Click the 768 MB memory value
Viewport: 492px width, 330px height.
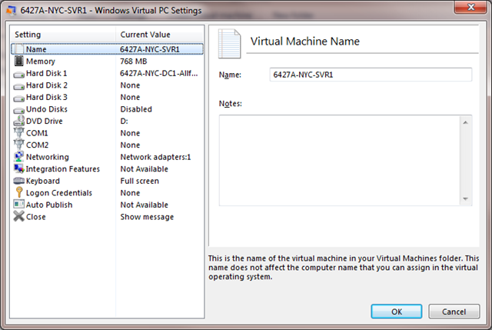coord(133,62)
